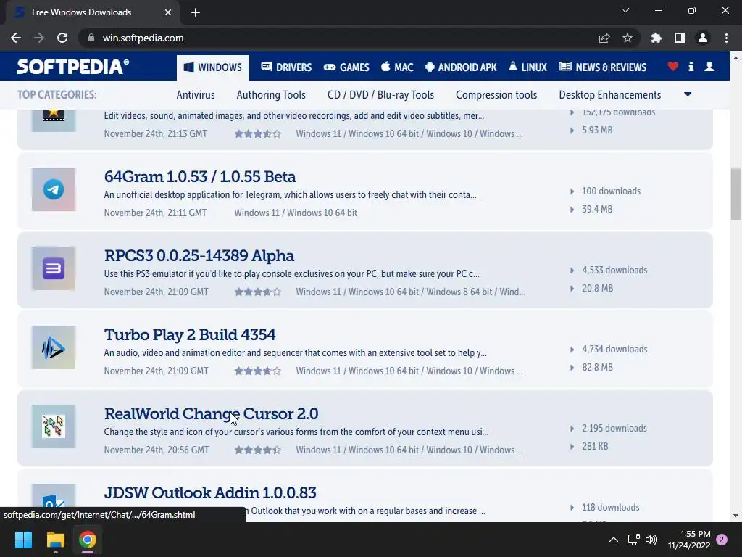The height and width of the screenshot is (557, 742).
Task: Expand more top categories dropdown arrow
Action: [x=688, y=95]
